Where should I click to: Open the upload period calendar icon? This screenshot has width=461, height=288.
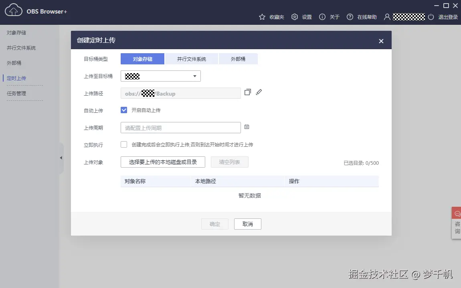click(247, 127)
